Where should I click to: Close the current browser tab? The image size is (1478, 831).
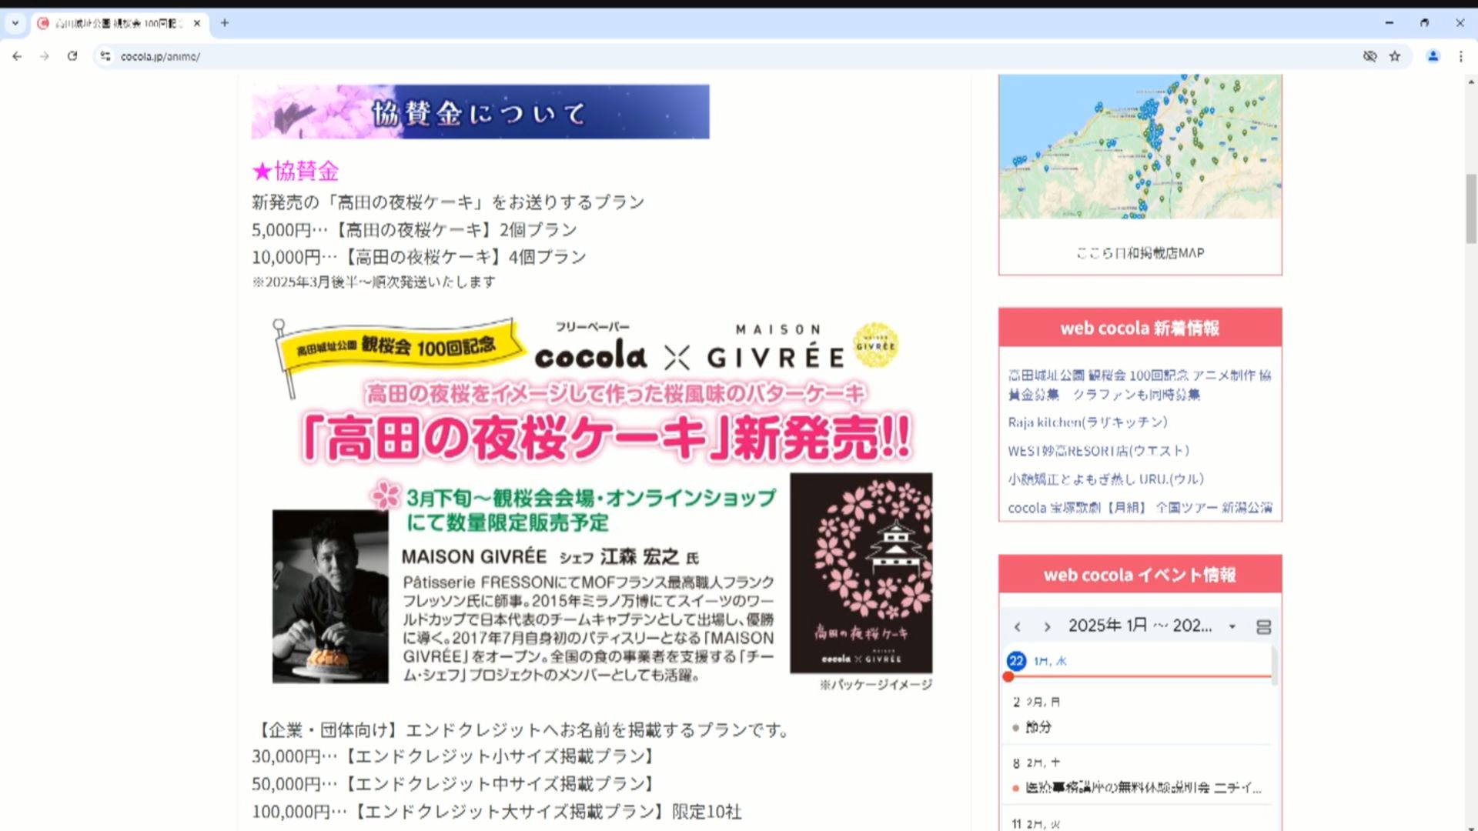(197, 23)
